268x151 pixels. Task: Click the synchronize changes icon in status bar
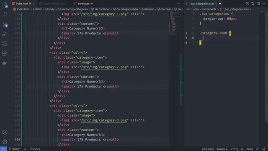click(25, 149)
